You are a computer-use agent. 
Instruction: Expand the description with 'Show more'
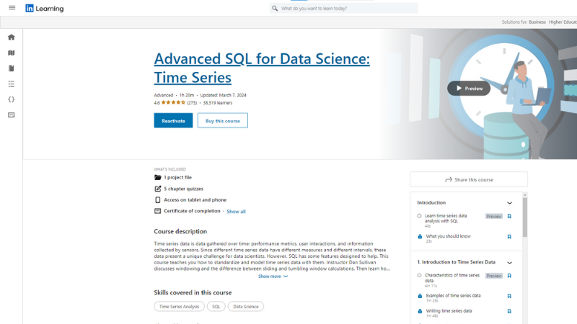(x=273, y=276)
